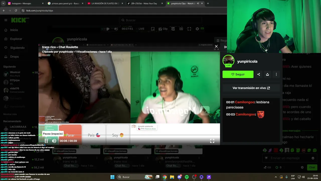Open the emote picker in the message box
Image resolution: width=321 pixels, height=181 pixels.
[313, 158]
